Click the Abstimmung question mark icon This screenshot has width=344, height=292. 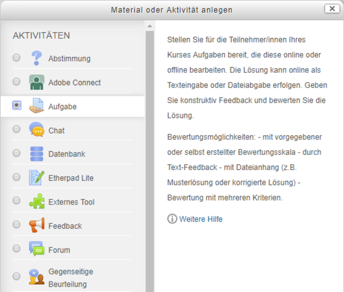[36, 58]
